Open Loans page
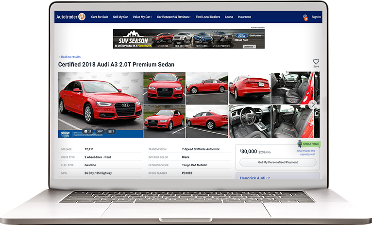 coord(229,17)
